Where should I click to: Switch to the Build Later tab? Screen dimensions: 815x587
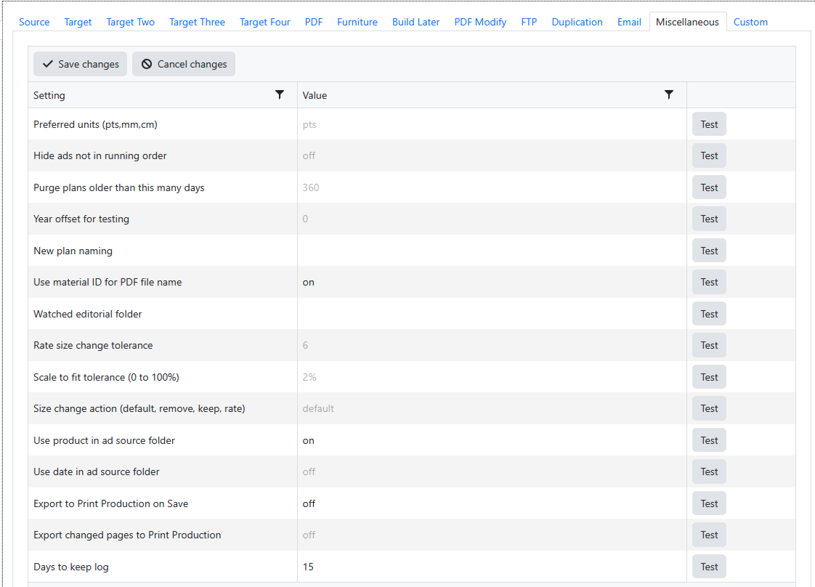pos(416,22)
